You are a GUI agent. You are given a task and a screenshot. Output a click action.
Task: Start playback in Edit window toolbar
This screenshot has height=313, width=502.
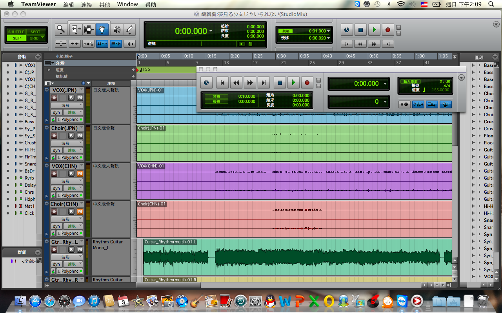374,30
